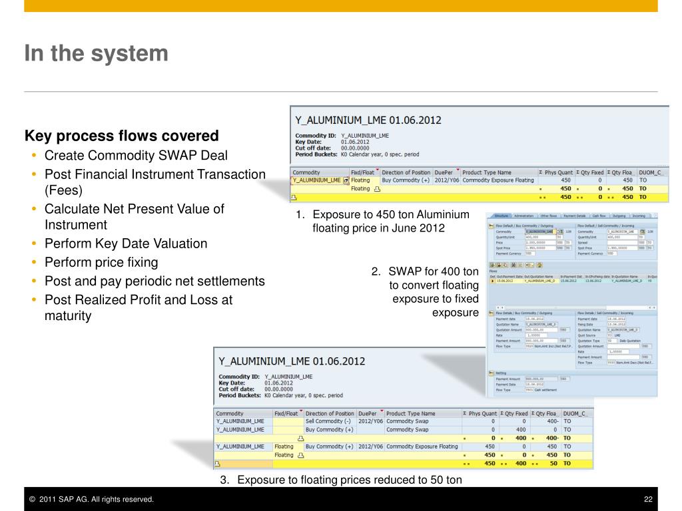Collapse the Floating subtotal in lower exposure table

tap(300, 455)
